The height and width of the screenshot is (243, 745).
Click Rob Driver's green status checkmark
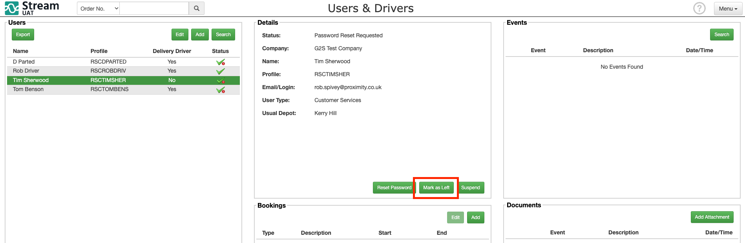pos(221,71)
